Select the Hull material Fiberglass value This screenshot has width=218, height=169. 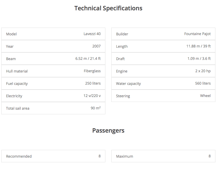pyautogui.click(x=92, y=71)
